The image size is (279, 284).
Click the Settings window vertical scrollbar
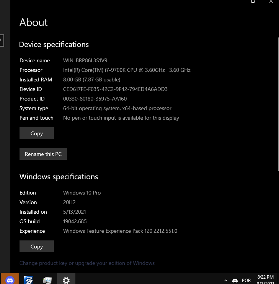(278, 104)
